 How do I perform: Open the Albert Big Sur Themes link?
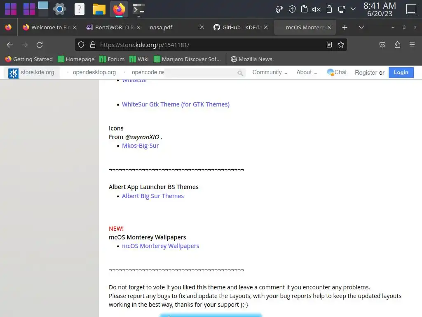153,196
